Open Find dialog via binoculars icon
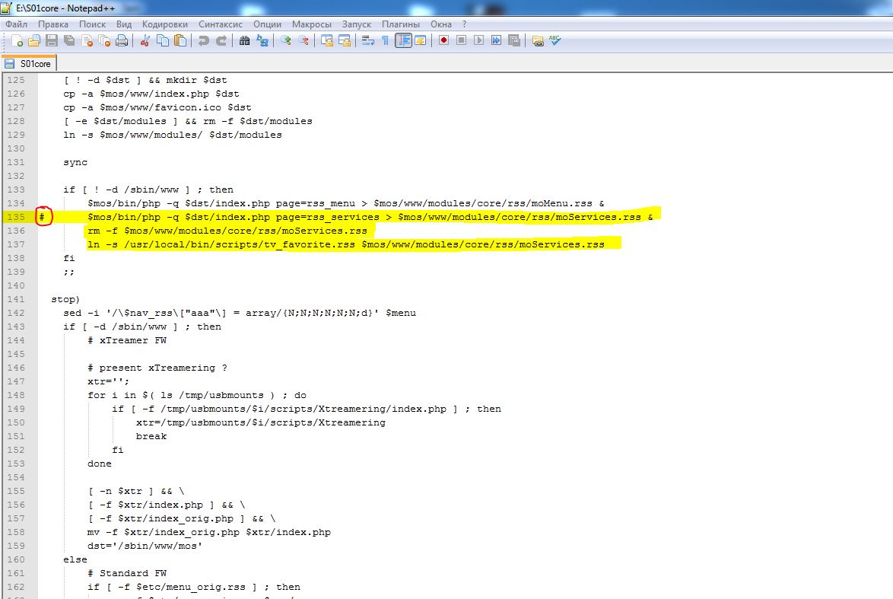Screen dimensions: 893x599 tap(244, 41)
